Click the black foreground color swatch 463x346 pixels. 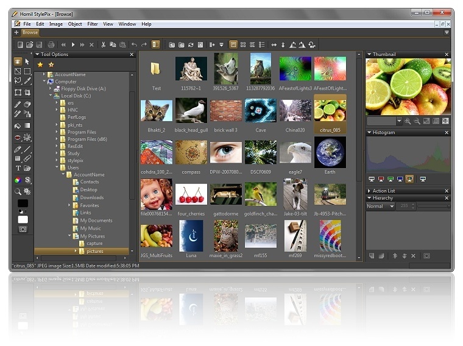tap(23, 203)
